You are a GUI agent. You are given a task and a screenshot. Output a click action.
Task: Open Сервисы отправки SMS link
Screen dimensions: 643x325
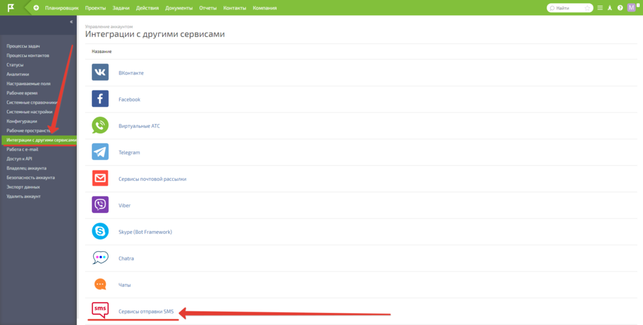pyautogui.click(x=147, y=312)
